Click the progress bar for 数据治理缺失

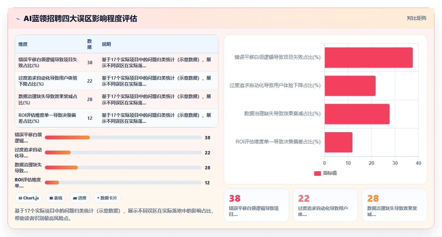(x=123, y=168)
